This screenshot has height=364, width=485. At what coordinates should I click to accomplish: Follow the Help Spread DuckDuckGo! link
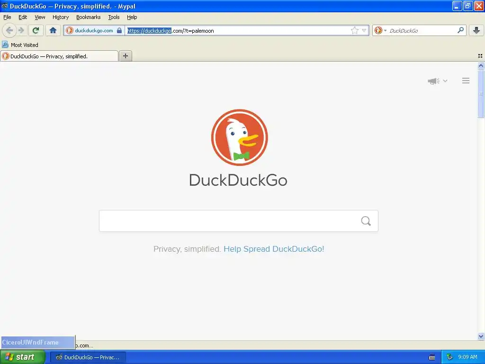point(274,249)
